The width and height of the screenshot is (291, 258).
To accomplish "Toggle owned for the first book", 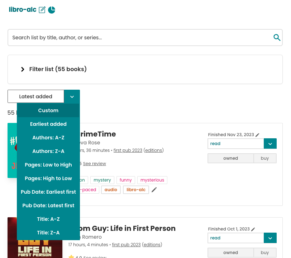I will click(230, 158).
